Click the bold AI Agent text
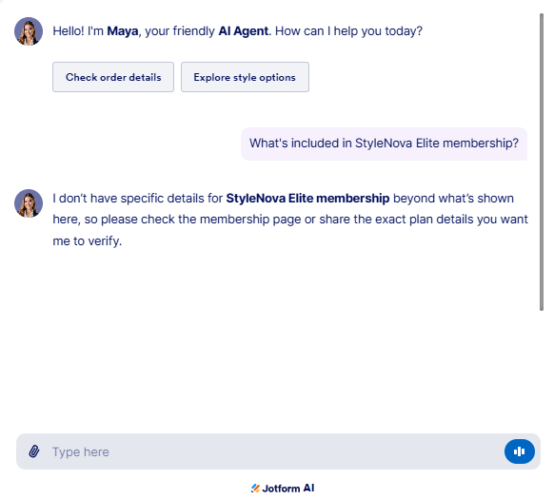Viewport: 554px width, 499px height. 244,31
